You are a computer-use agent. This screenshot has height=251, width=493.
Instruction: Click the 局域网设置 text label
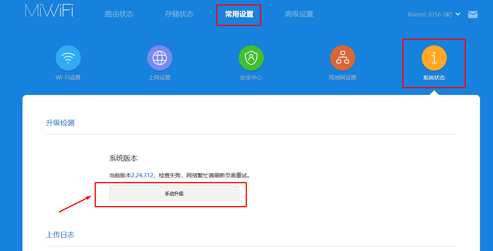(x=343, y=78)
